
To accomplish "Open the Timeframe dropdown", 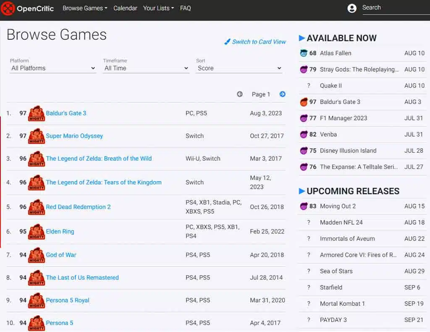I will [146, 68].
